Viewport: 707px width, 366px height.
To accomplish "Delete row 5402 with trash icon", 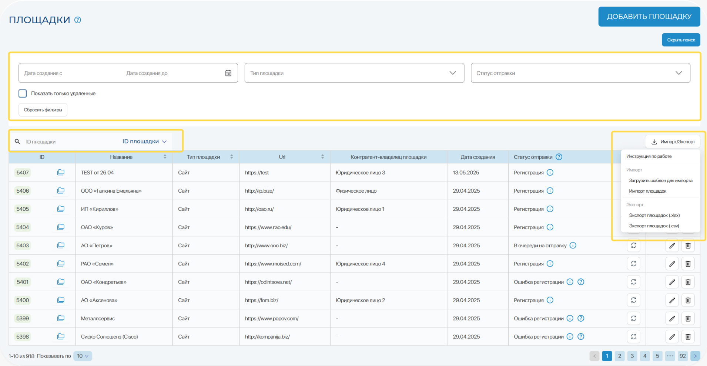I will pyautogui.click(x=688, y=264).
